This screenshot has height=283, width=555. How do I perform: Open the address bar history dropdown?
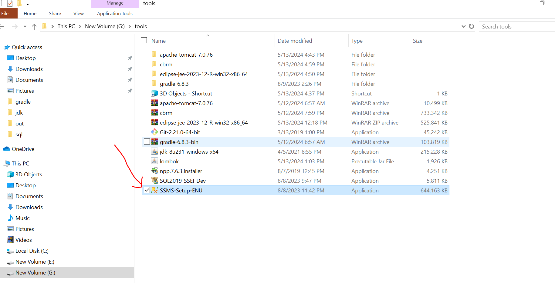pyautogui.click(x=463, y=26)
